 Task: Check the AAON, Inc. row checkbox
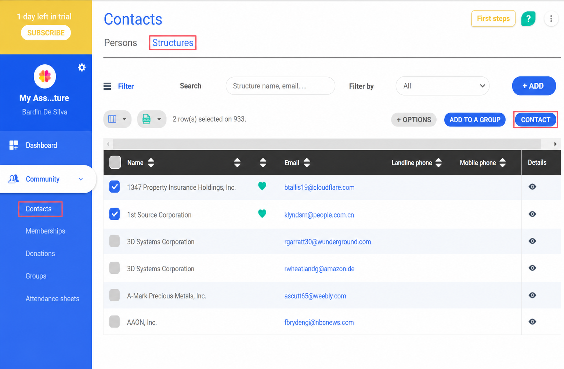tap(115, 322)
